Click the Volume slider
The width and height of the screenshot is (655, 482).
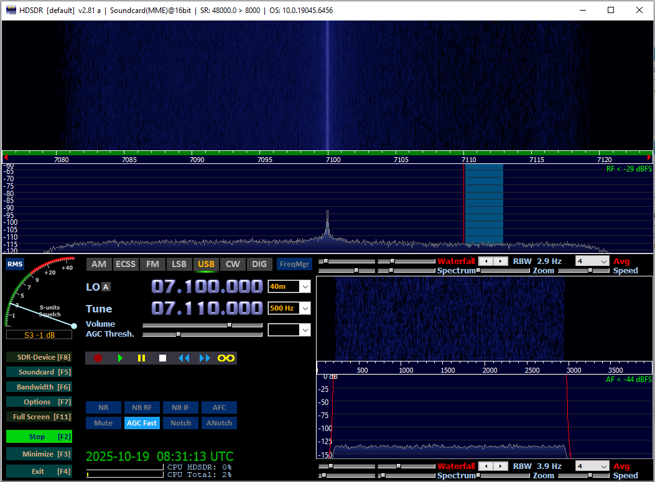click(202, 325)
